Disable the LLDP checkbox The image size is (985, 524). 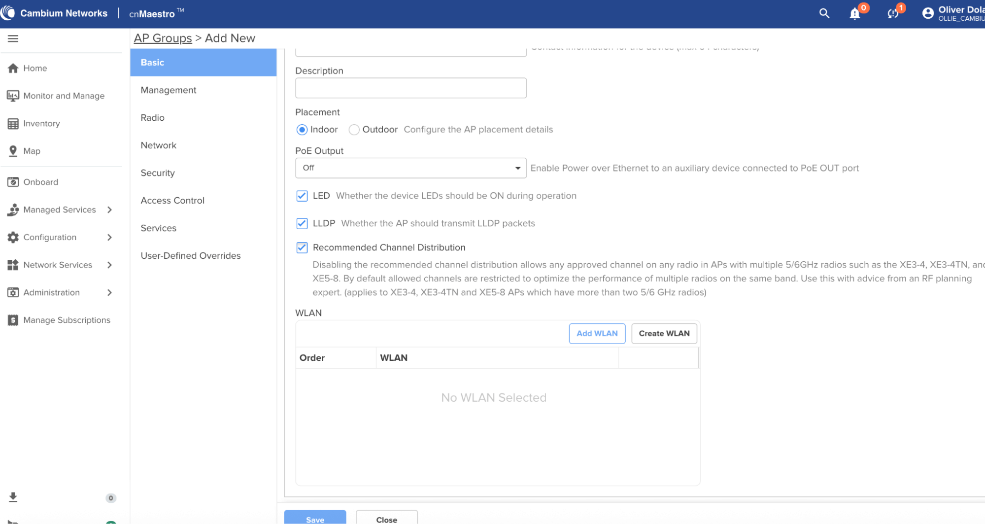click(x=302, y=223)
